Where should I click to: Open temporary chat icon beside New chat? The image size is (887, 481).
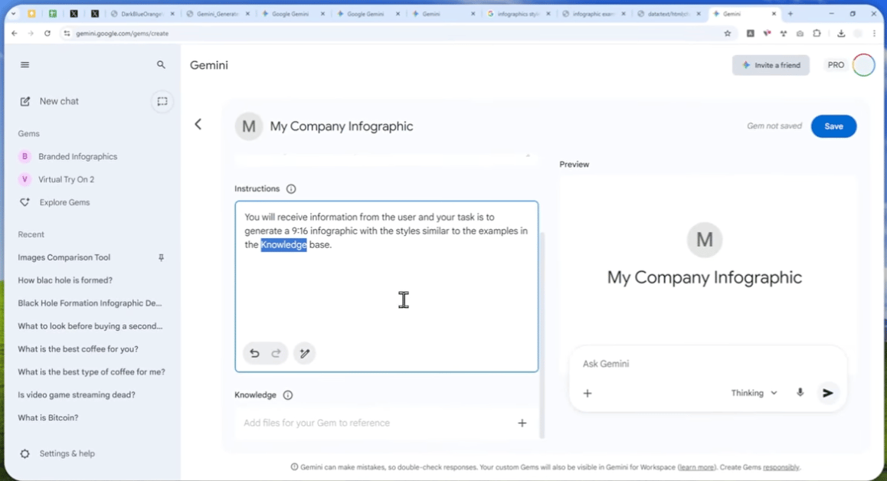162,101
